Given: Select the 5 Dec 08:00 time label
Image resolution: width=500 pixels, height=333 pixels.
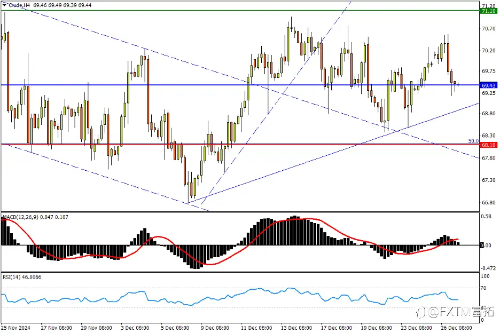Looking at the screenshot, I should pyautogui.click(x=175, y=328).
